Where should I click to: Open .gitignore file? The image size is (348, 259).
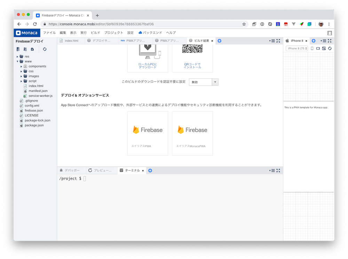click(31, 101)
